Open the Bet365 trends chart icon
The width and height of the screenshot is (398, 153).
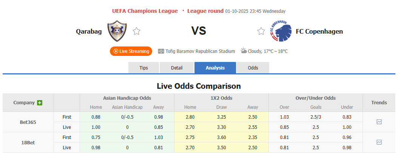point(379,122)
